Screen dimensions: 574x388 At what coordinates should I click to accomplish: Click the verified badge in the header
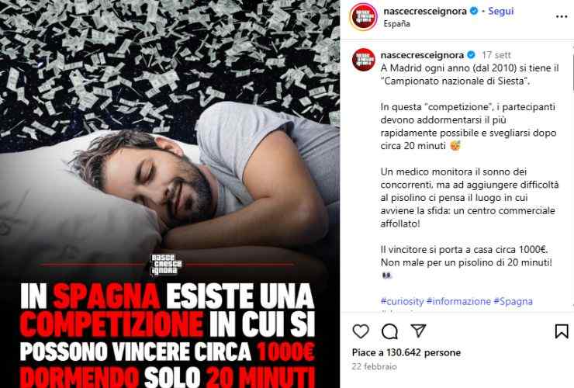[x=474, y=12]
